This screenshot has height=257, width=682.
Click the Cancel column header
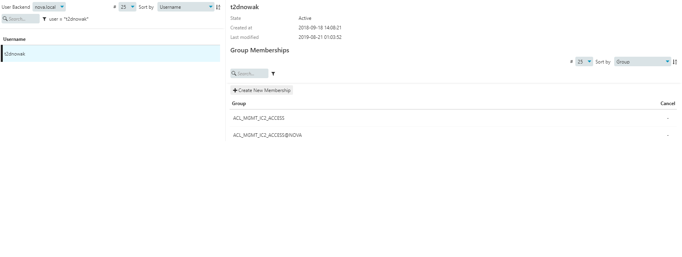pyautogui.click(x=668, y=104)
